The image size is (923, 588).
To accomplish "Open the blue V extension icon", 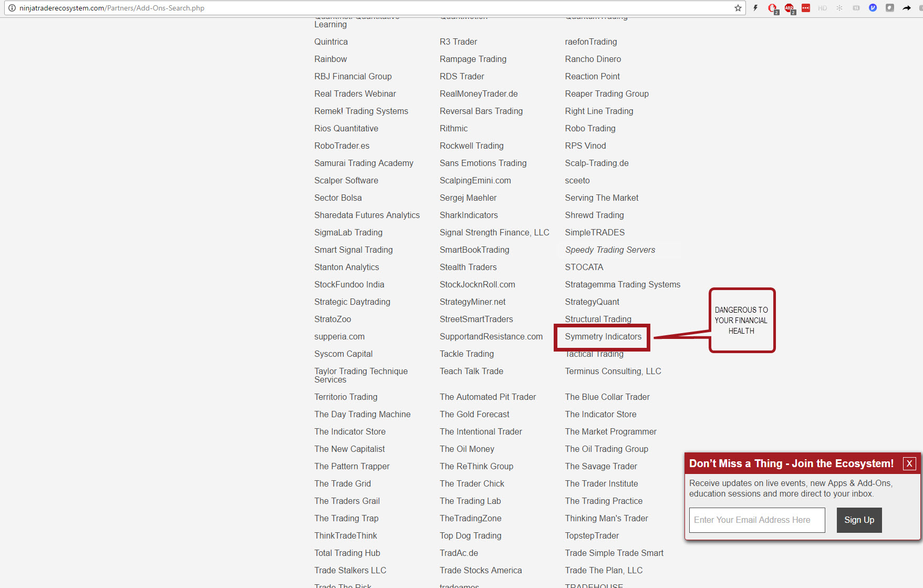I will click(873, 8).
